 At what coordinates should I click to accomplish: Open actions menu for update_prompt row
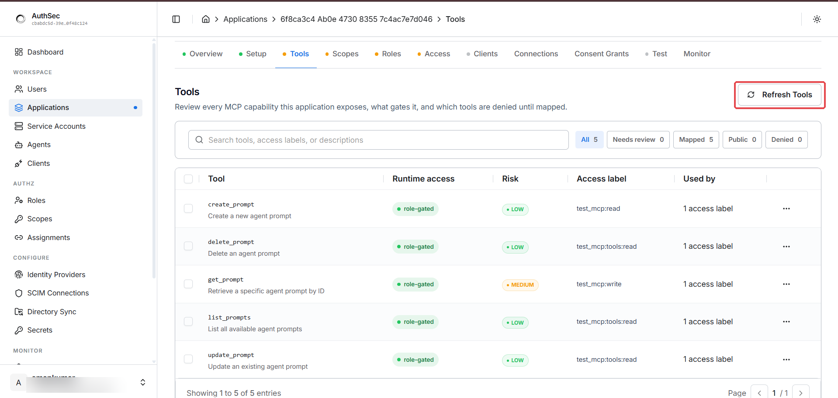coord(786,360)
